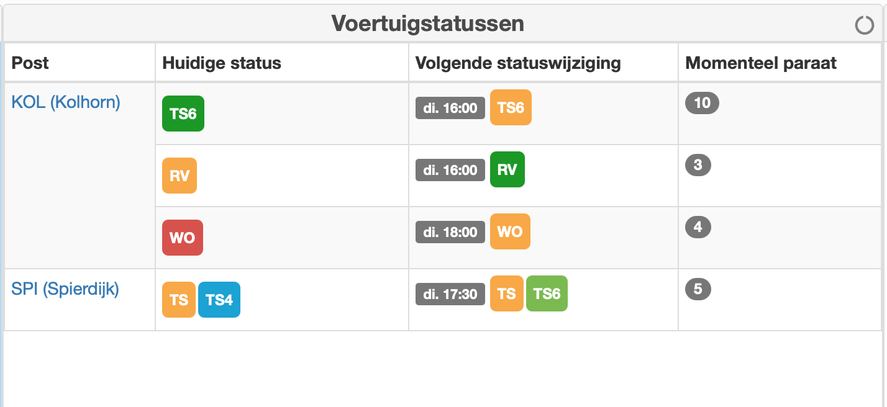The width and height of the screenshot is (887, 407).
Task: Click the paraat count badge showing 4
Action: [x=698, y=227]
